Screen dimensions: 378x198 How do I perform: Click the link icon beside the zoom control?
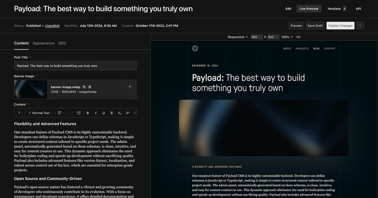[x=298, y=37]
